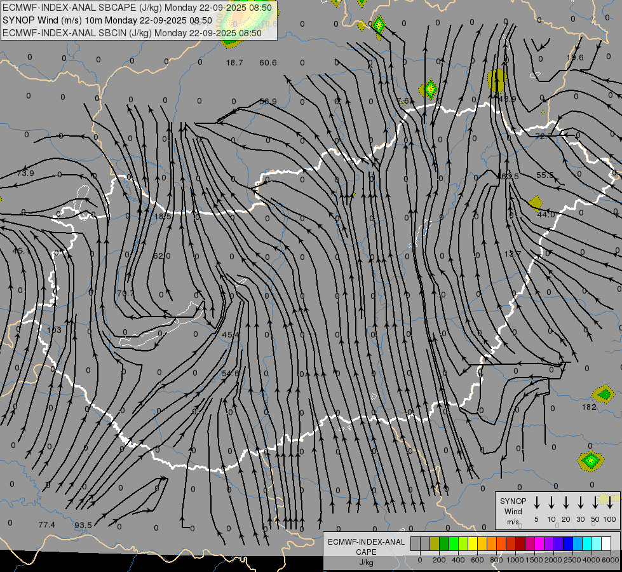Select the CAPE value 70.7
Viewport: 622px width, 572px height.
[x=126, y=294]
